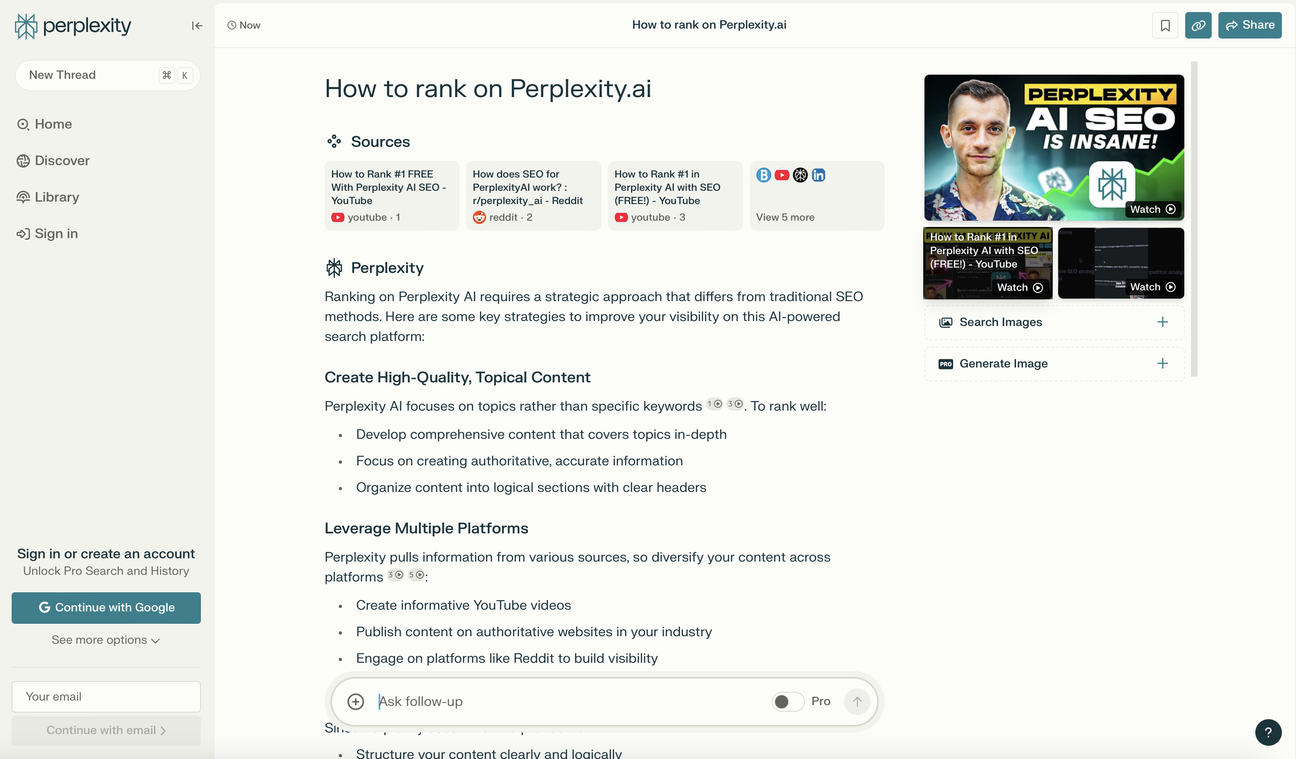Expand Generate Image plus icon
The image size is (1296, 759).
pyautogui.click(x=1162, y=364)
